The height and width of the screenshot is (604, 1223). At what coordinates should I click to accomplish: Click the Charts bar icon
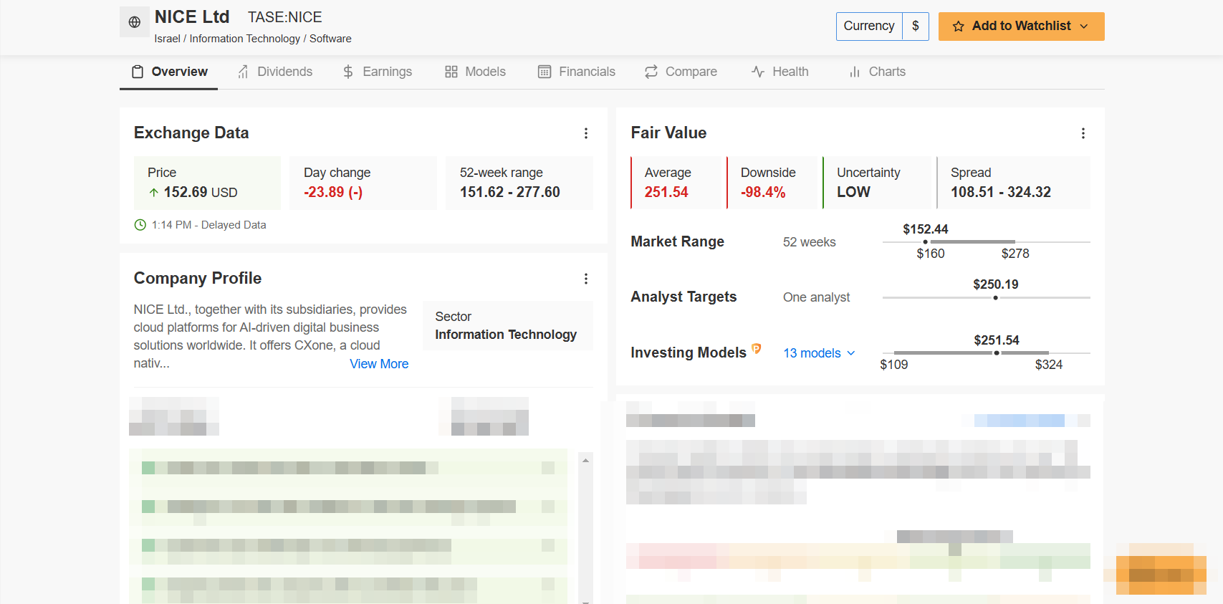click(855, 72)
